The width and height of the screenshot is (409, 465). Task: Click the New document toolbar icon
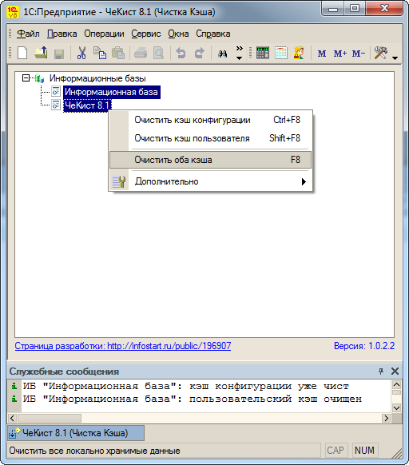[22, 54]
